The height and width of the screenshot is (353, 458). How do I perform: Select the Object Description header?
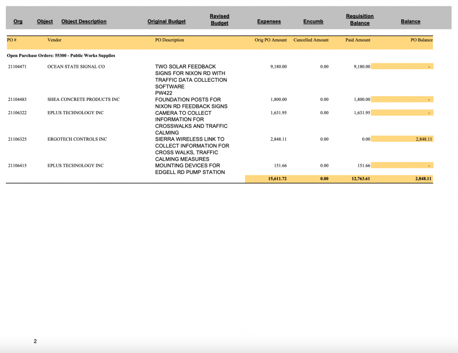click(84, 21)
